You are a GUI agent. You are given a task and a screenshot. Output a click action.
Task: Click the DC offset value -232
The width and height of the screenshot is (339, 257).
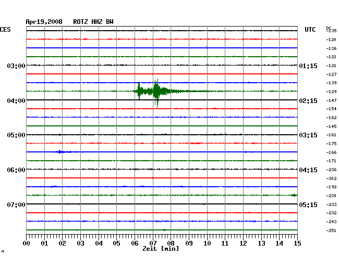[331, 213]
